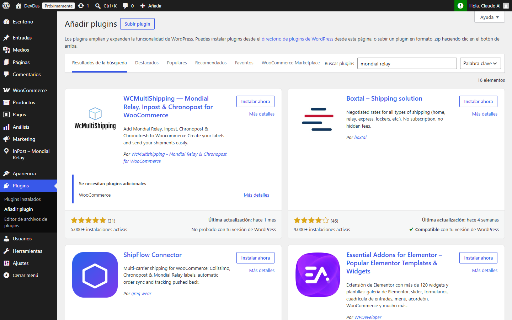The height and width of the screenshot is (320, 512).
Task: Click the WooCommerce logo icon in sidebar
Action: (x=6, y=90)
